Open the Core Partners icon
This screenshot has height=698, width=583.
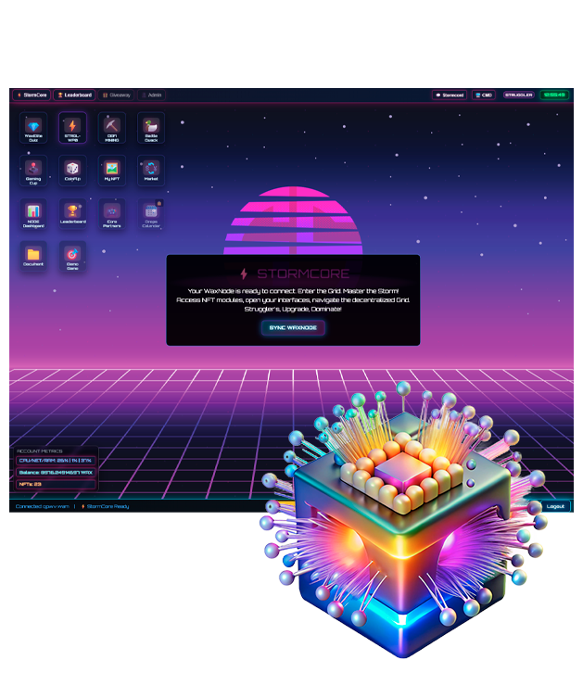[x=111, y=213]
